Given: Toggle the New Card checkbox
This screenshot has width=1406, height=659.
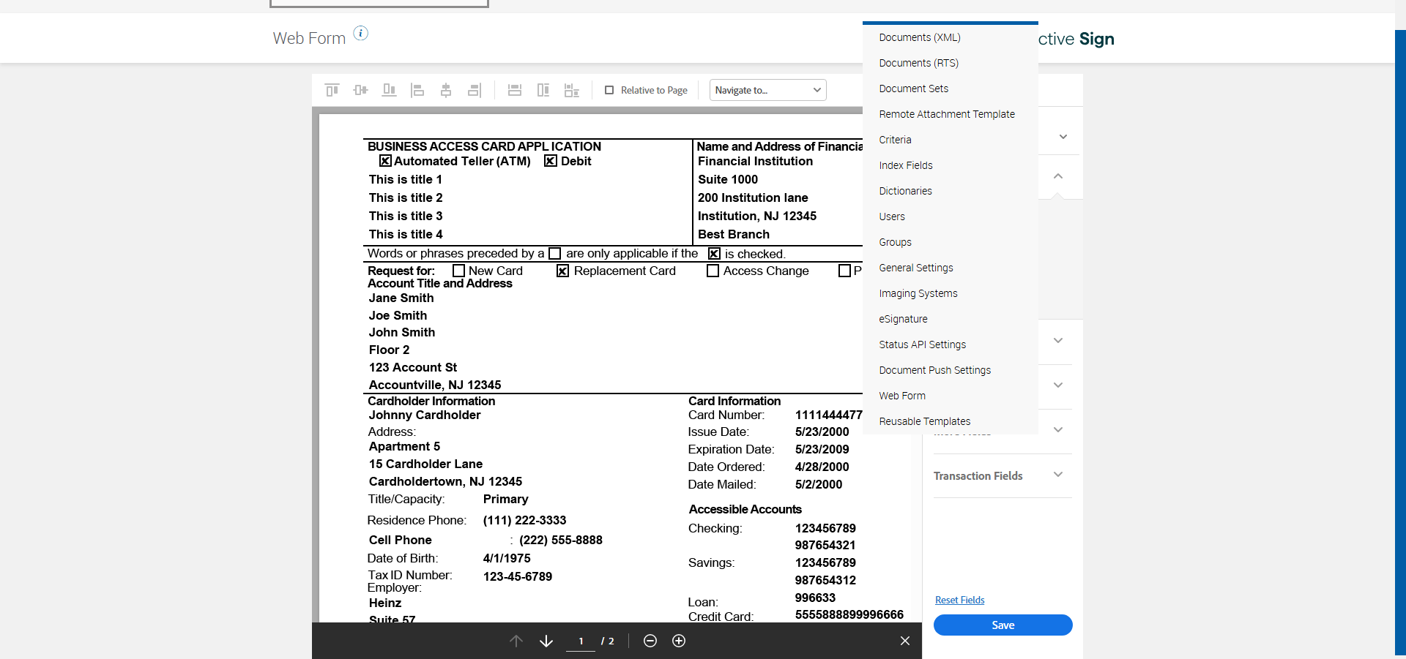Looking at the screenshot, I should (458, 271).
